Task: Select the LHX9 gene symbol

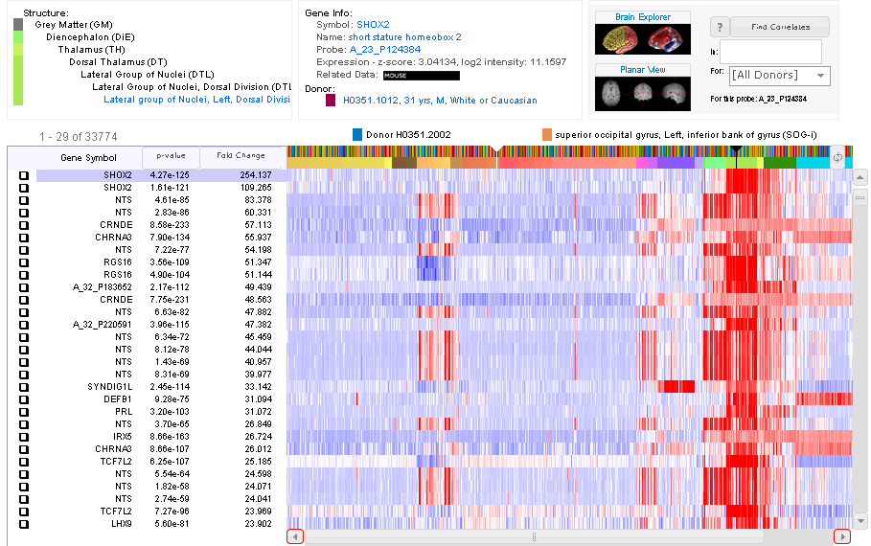Action: (122, 524)
